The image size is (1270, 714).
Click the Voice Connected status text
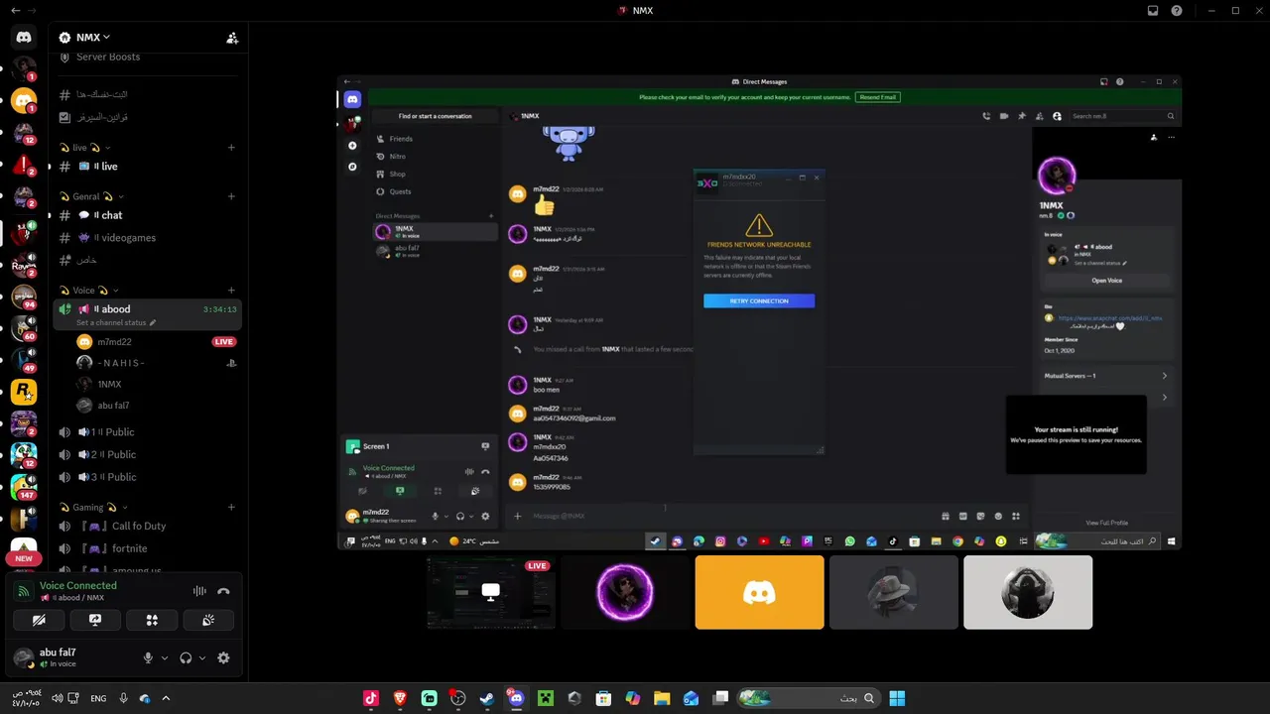(x=78, y=586)
